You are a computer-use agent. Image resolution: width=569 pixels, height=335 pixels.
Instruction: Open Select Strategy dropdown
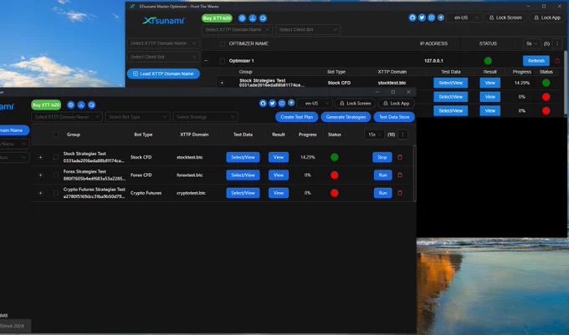[x=205, y=117]
